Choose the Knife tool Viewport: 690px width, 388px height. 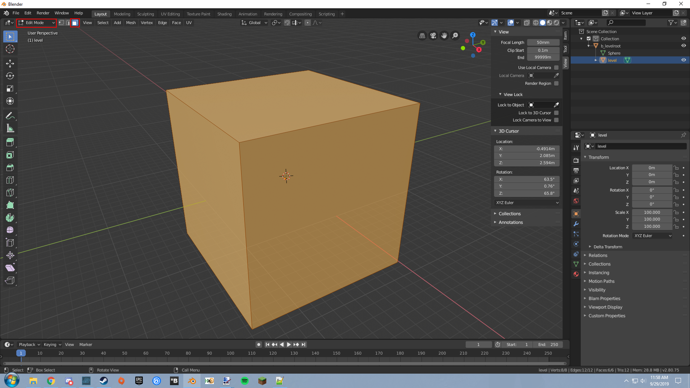coord(10,193)
